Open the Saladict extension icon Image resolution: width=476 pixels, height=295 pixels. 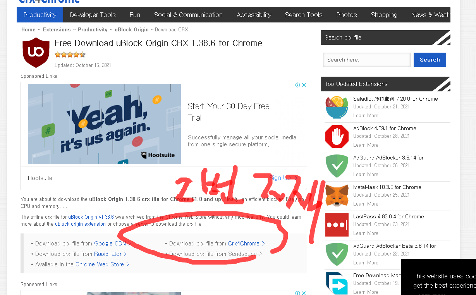pyautogui.click(x=337, y=107)
